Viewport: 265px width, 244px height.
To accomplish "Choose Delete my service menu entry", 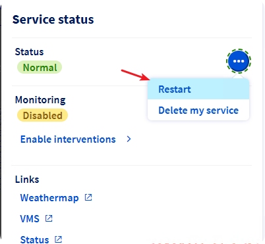I will pos(198,110).
